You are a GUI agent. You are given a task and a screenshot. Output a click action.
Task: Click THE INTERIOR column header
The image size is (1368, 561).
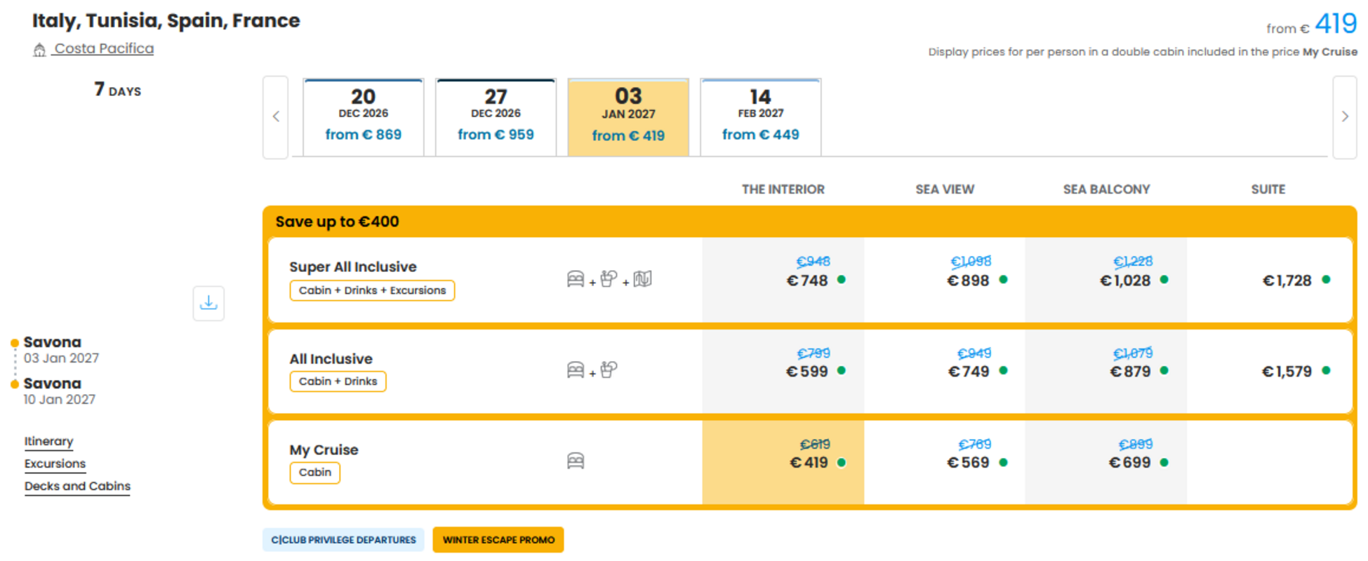tap(783, 189)
